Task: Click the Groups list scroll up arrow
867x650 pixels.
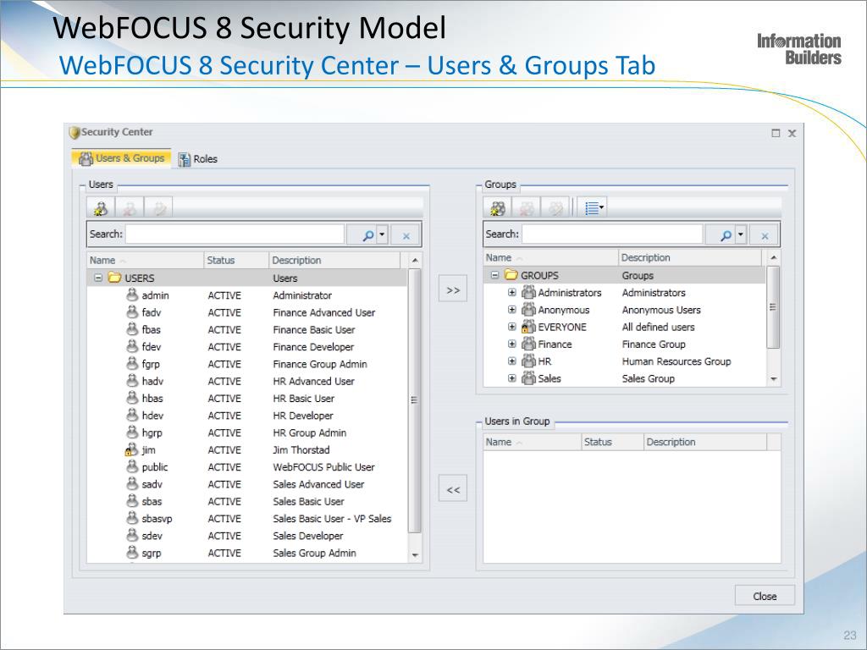Action: pyautogui.click(x=774, y=257)
